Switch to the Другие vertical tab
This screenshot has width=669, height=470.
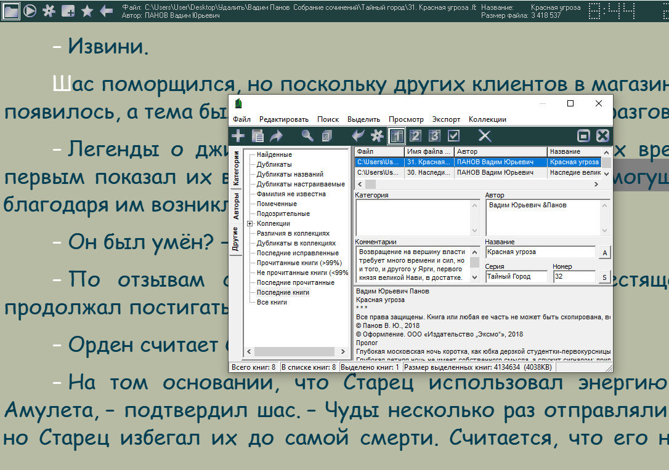pos(235,239)
